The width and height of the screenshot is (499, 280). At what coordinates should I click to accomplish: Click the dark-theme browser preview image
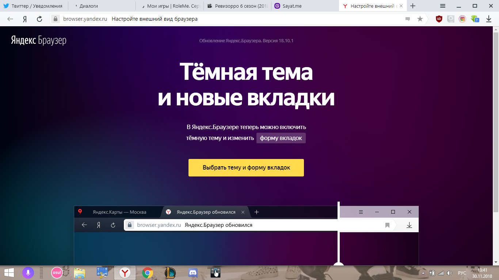[246, 236]
